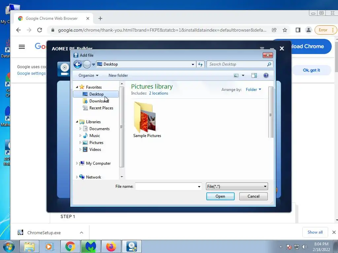
Task: Select the Documents library
Action: [x=99, y=129]
